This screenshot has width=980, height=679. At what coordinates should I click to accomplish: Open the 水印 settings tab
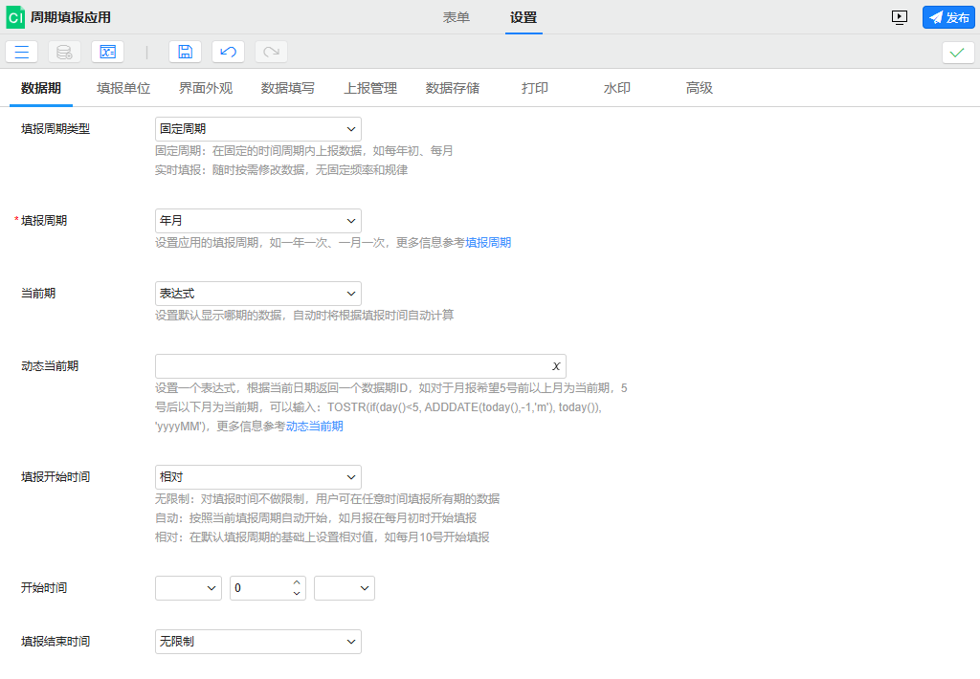616,87
